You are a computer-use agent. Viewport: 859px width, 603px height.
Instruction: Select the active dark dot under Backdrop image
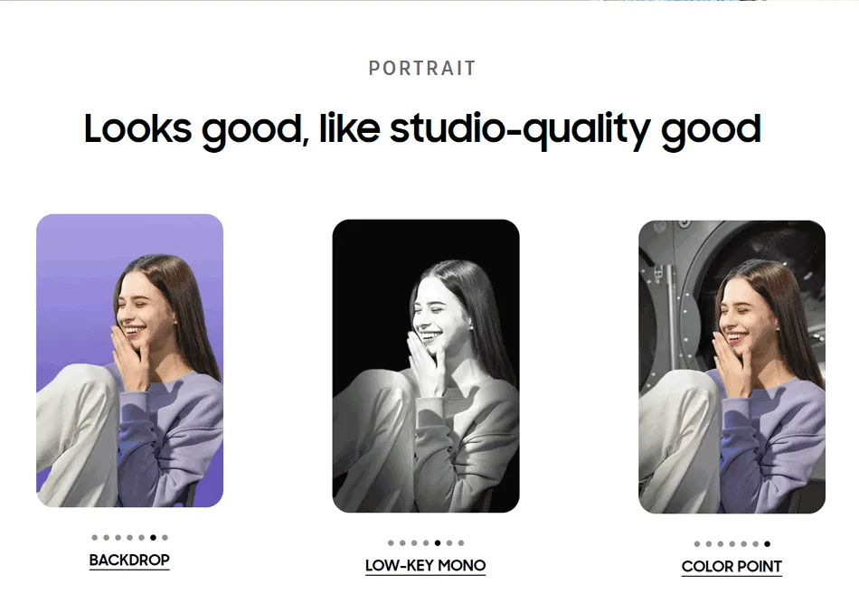click(x=154, y=538)
